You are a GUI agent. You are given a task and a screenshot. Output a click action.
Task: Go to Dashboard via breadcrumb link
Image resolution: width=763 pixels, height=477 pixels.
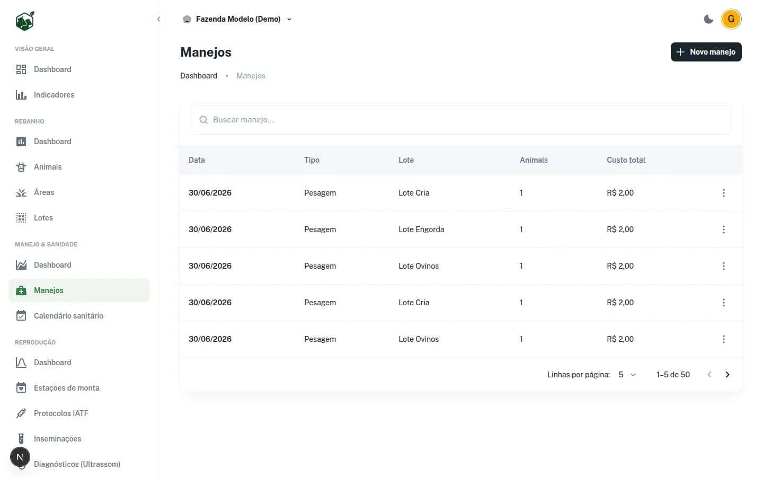point(199,76)
